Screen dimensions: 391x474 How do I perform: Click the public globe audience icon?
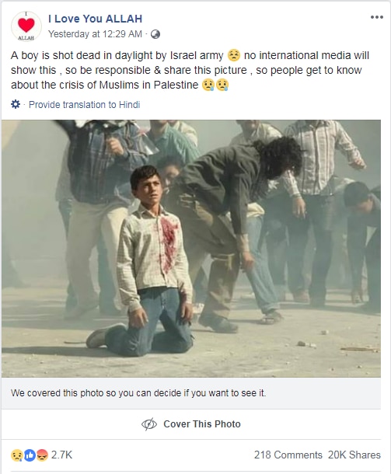click(x=155, y=34)
